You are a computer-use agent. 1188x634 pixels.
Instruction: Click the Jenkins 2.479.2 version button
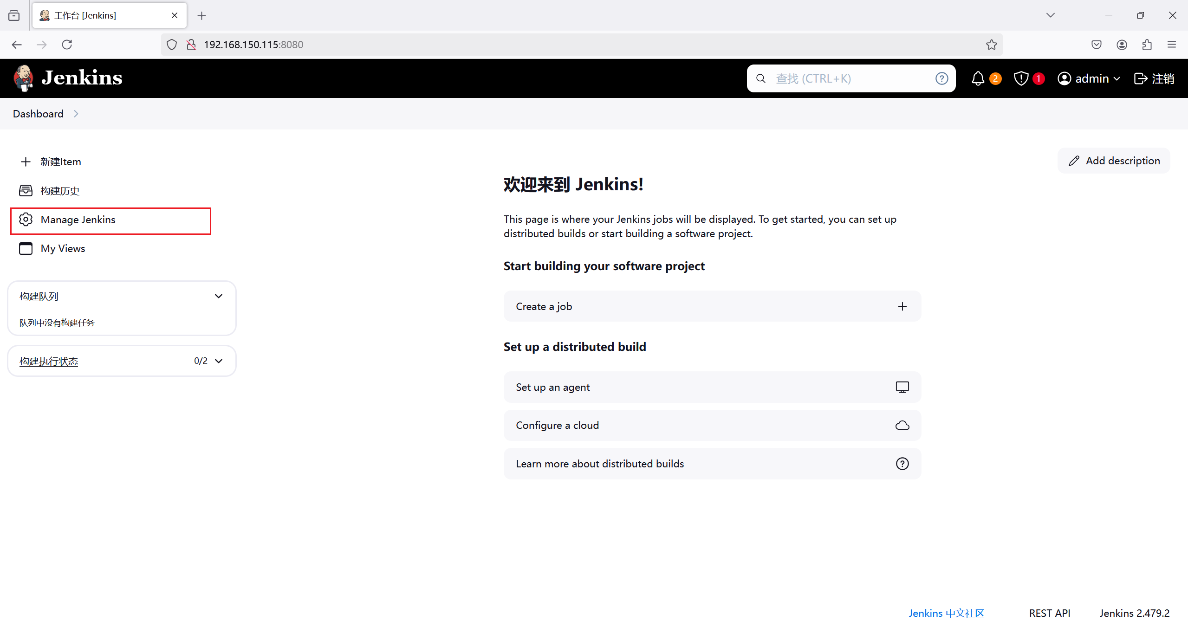[x=1134, y=613]
